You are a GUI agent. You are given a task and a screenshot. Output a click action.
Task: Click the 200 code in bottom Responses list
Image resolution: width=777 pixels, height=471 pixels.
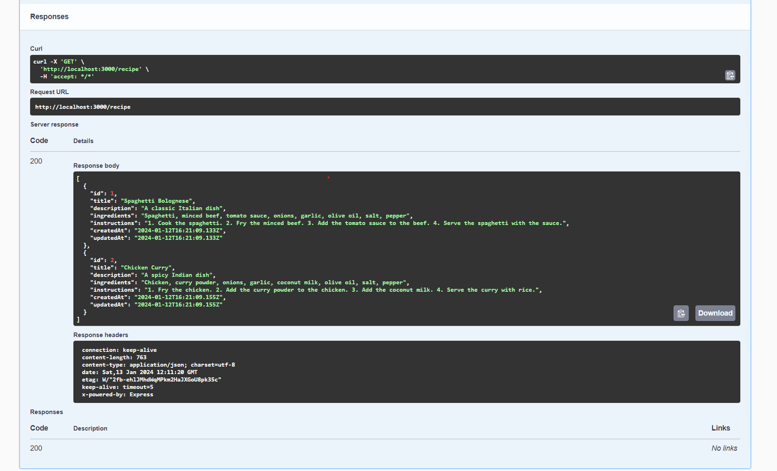(36, 448)
